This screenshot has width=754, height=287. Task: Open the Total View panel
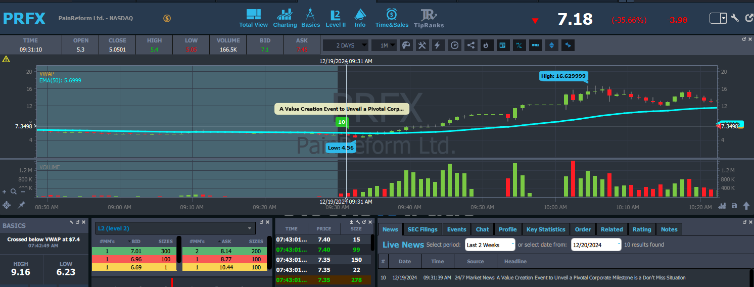[253, 18]
